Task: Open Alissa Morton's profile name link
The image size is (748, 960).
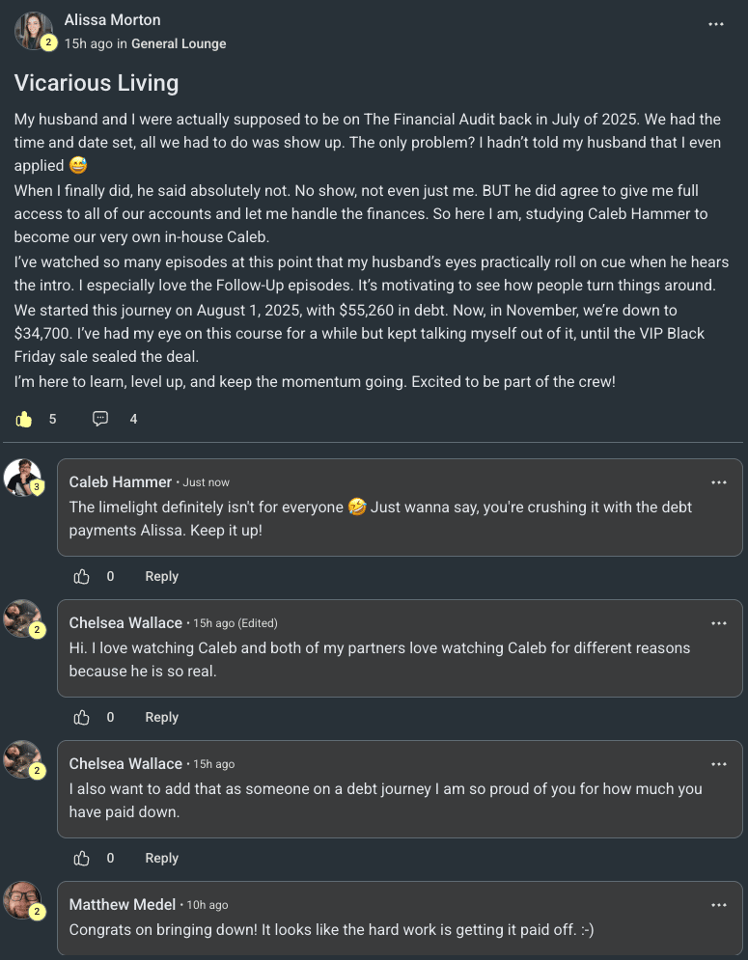Action: pyautogui.click(x=112, y=19)
